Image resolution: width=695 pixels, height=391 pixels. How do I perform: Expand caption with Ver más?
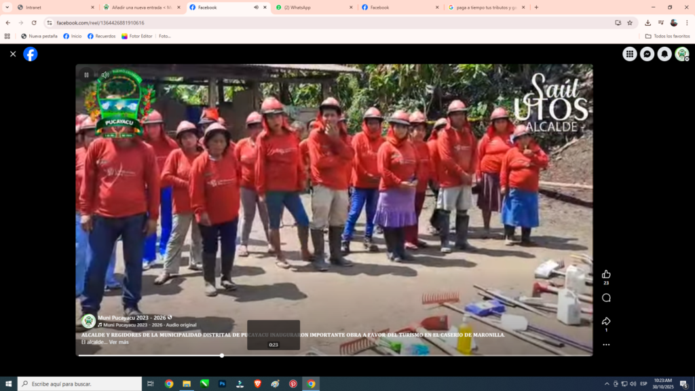tap(119, 342)
